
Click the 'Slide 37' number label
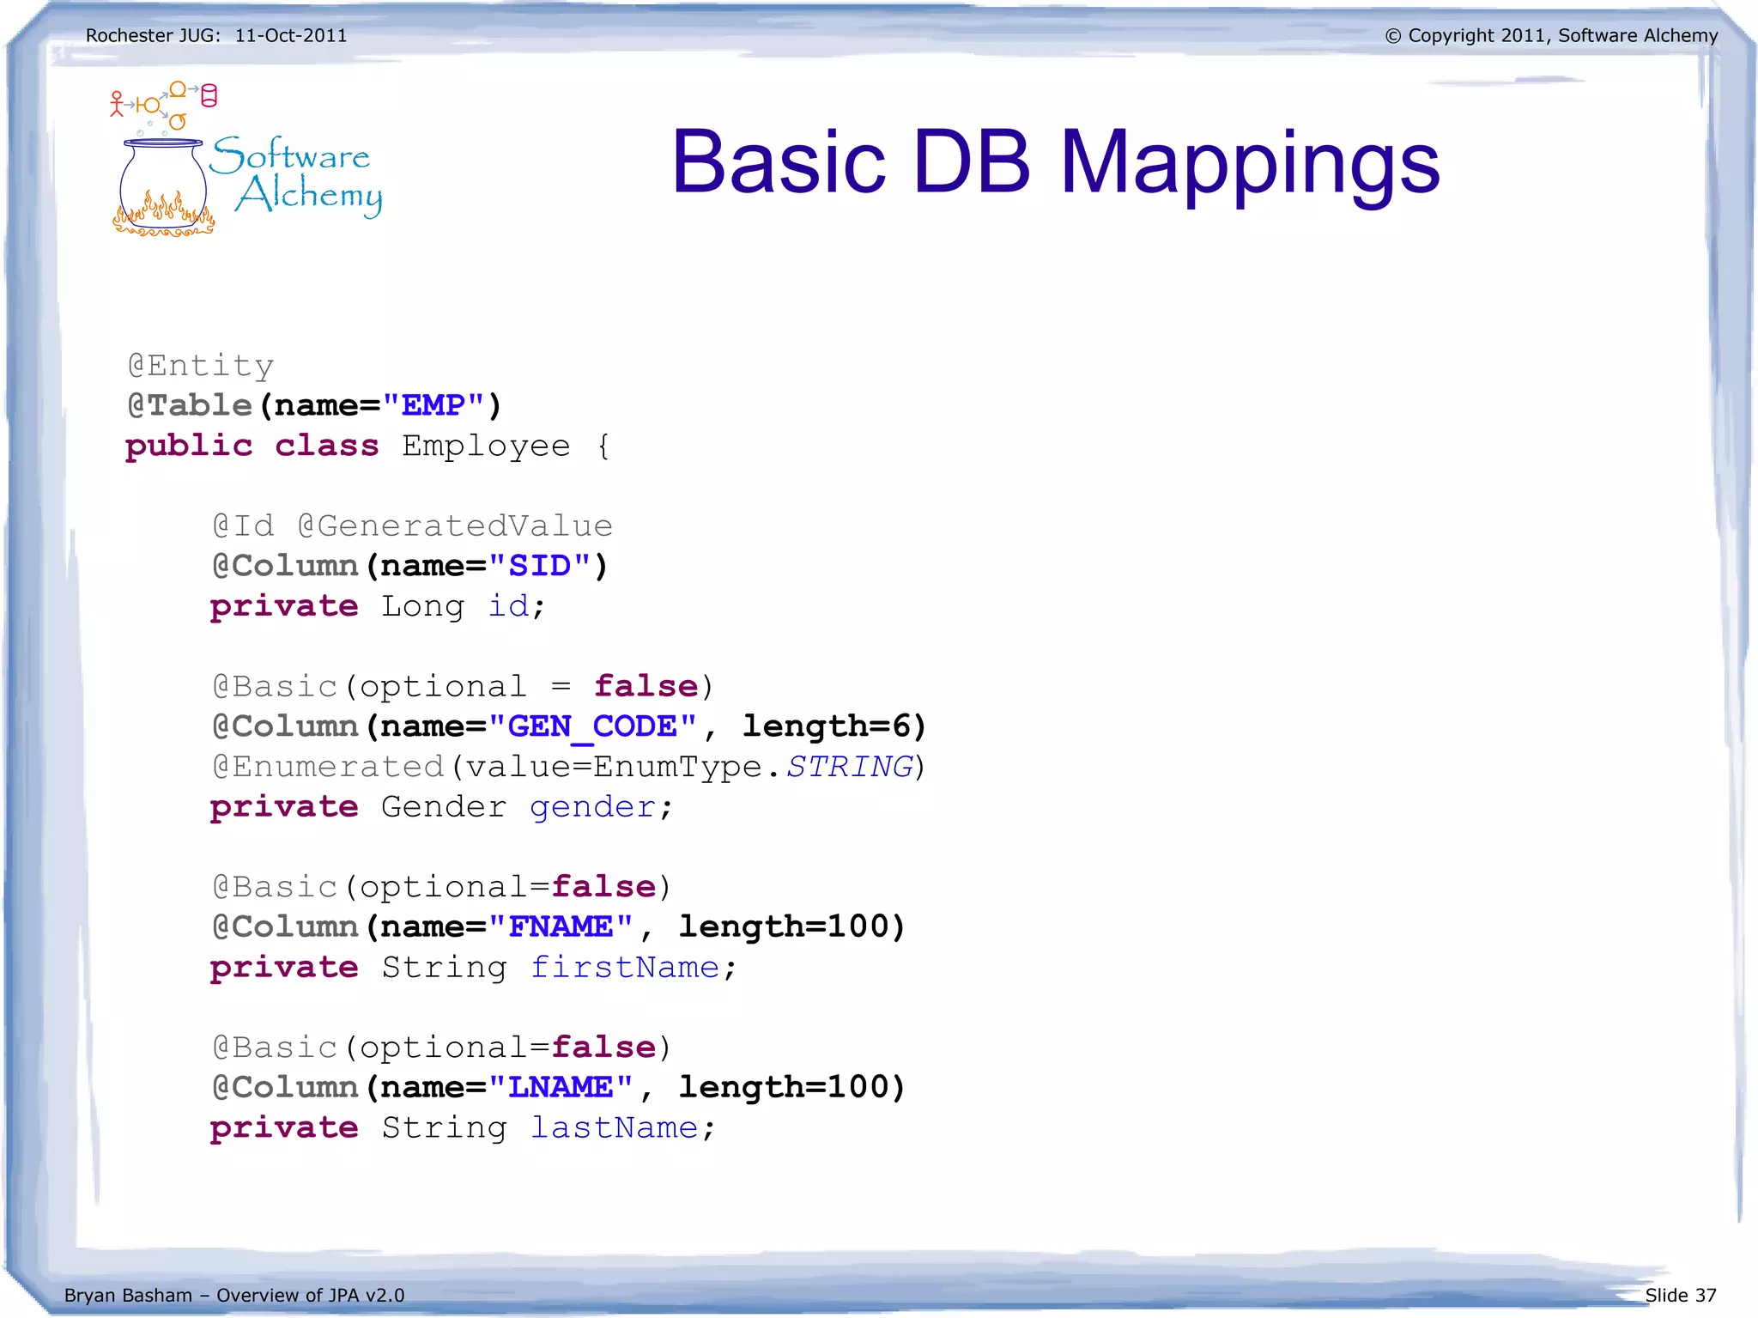coord(1681,1295)
